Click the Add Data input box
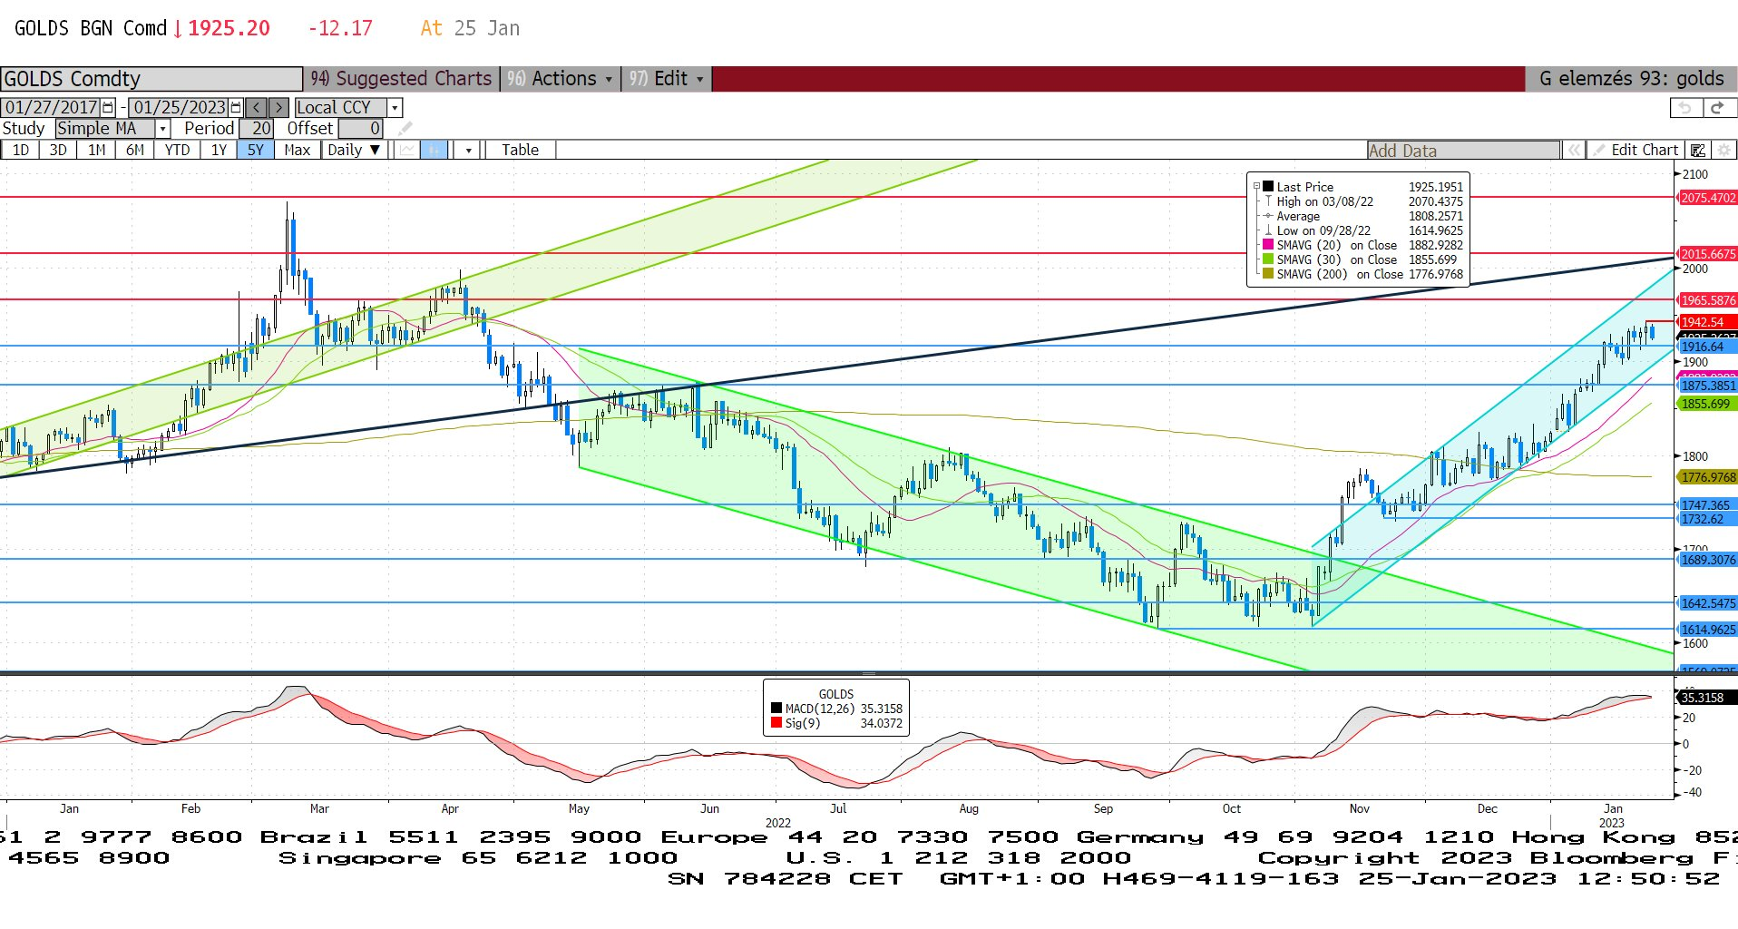The image size is (1738, 929). (x=1463, y=150)
